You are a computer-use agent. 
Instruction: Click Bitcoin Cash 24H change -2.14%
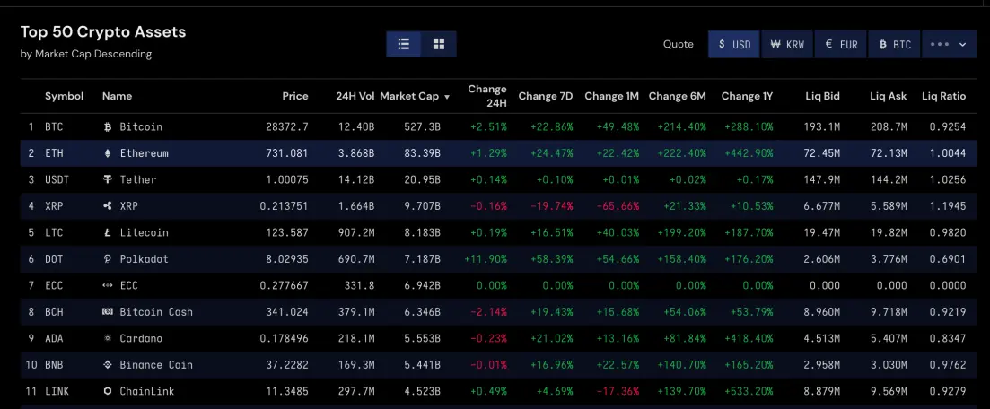click(488, 312)
